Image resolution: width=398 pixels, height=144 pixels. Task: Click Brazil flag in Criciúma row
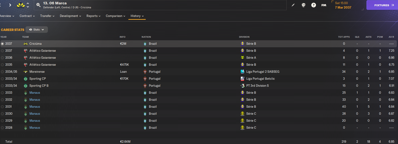point(145,44)
